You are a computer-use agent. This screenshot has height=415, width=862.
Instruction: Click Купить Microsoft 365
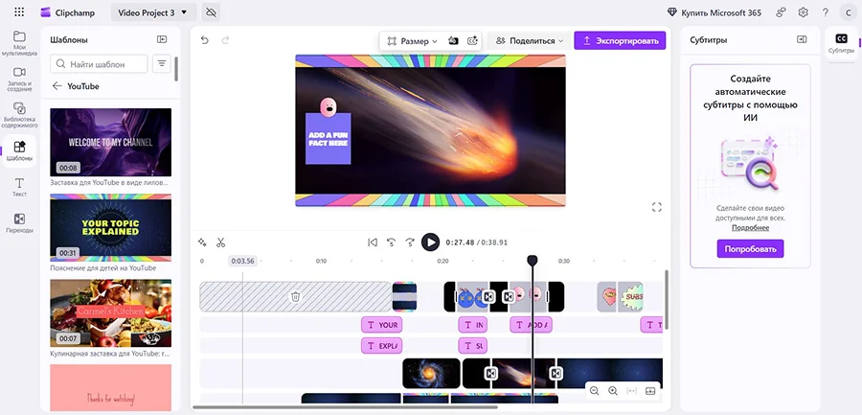click(715, 12)
